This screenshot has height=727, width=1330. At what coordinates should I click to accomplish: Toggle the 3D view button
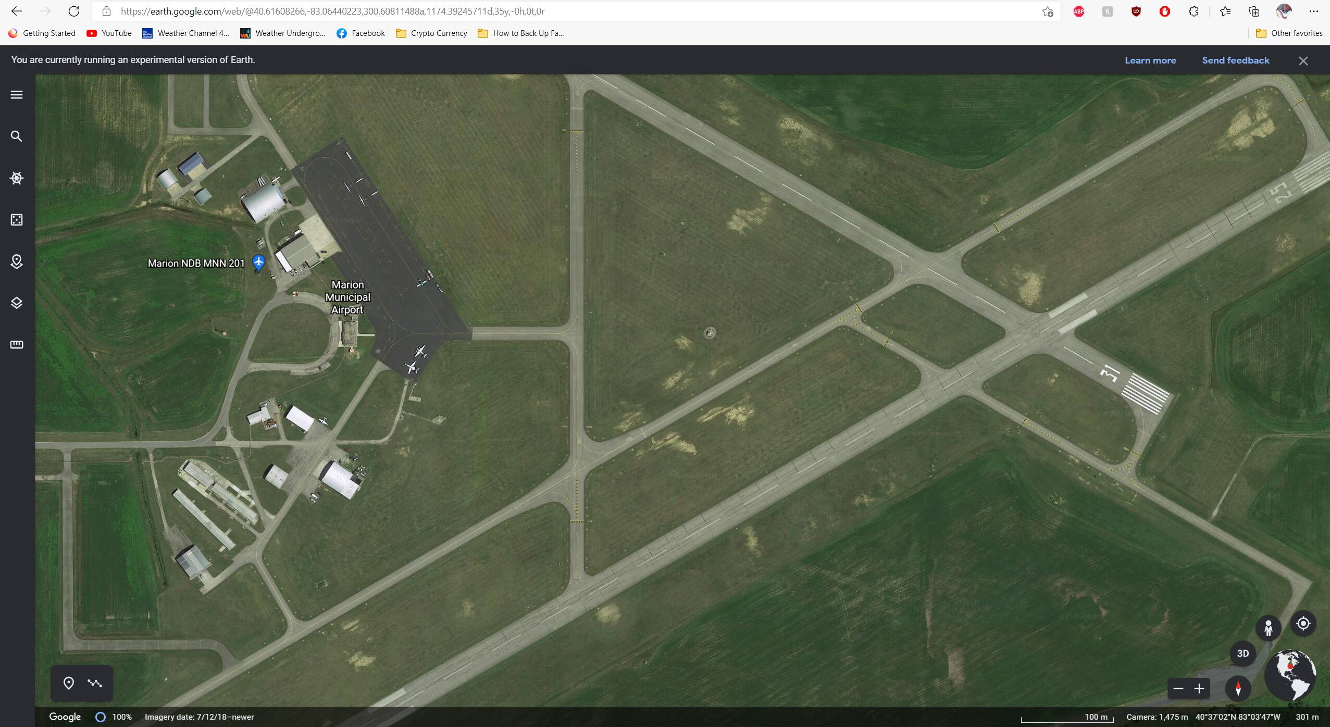[x=1242, y=653]
